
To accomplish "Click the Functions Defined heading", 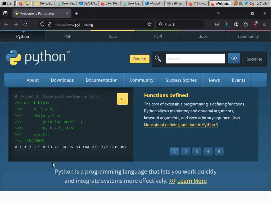I will point(166,95).
